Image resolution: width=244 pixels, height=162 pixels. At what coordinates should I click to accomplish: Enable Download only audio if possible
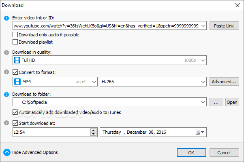coord(15,35)
